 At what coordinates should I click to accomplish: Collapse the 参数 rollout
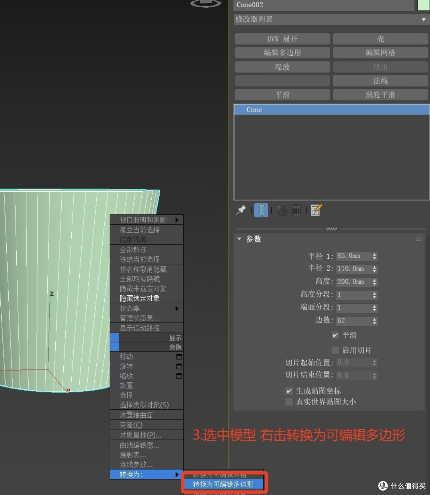coord(239,239)
